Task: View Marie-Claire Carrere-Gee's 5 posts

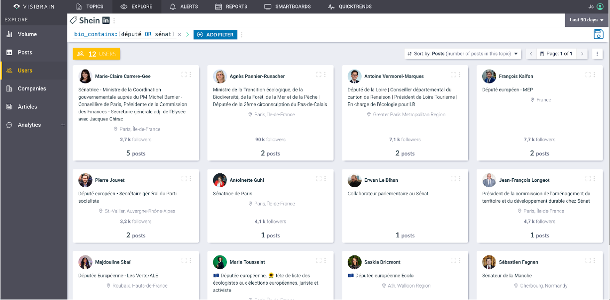Action: click(x=136, y=153)
